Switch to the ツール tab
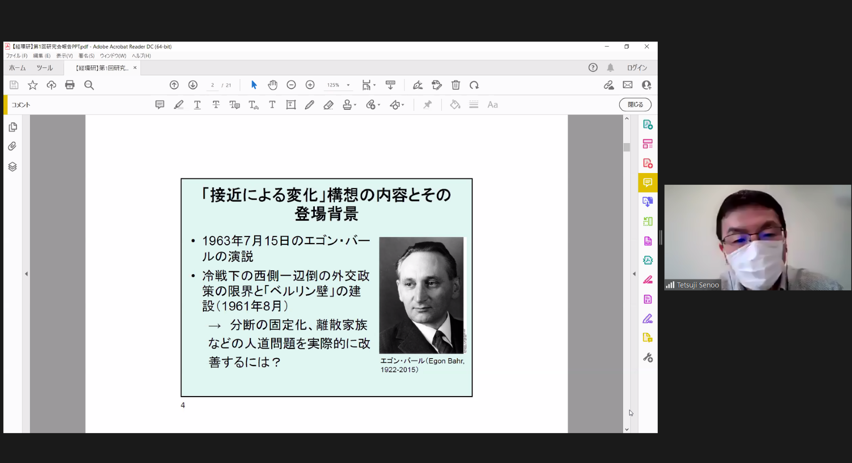The width and height of the screenshot is (852, 463). (45, 68)
